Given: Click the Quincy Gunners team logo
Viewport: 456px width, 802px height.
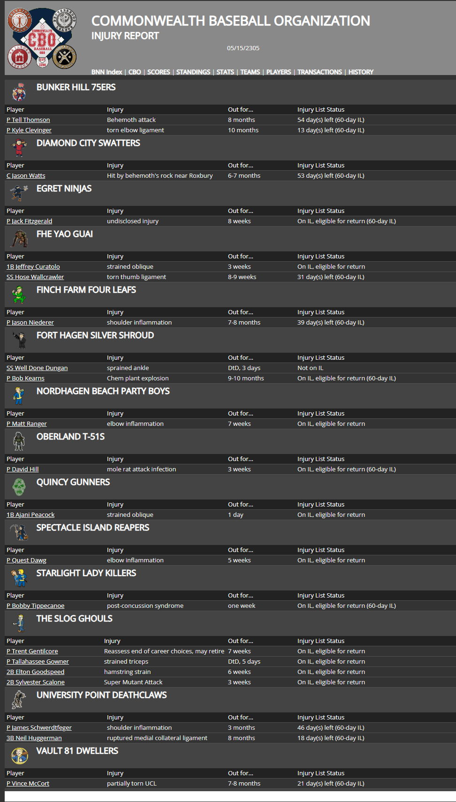Looking at the screenshot, I should 19,487.
